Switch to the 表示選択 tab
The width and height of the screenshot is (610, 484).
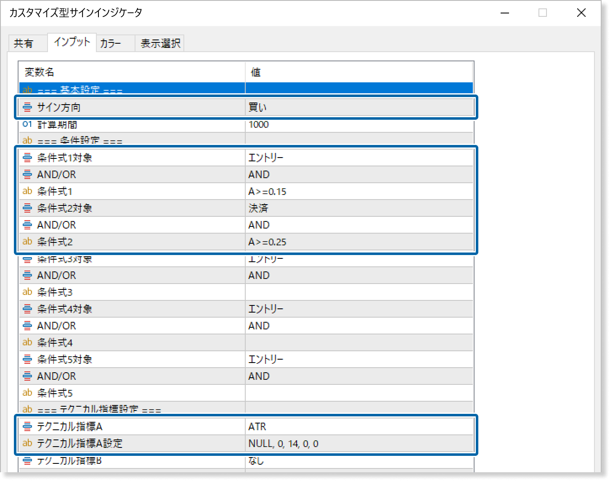[159, 42]
